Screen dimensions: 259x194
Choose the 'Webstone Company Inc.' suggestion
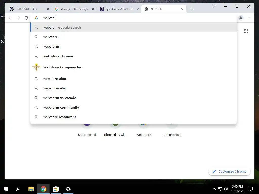tap(134, 67)
